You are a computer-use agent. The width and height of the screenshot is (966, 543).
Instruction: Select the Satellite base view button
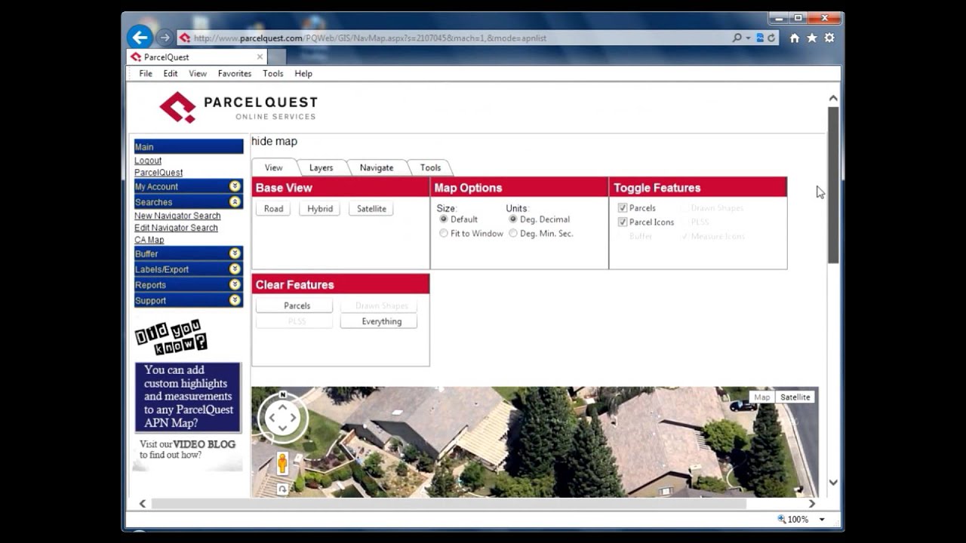point(371,209)
